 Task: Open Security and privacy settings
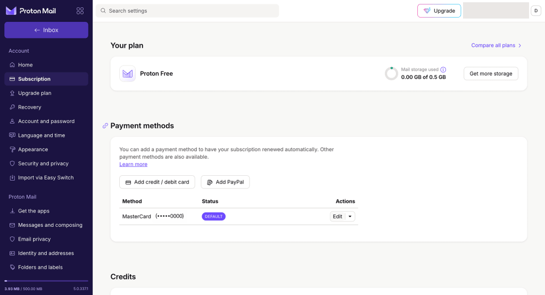pos(43,163)
